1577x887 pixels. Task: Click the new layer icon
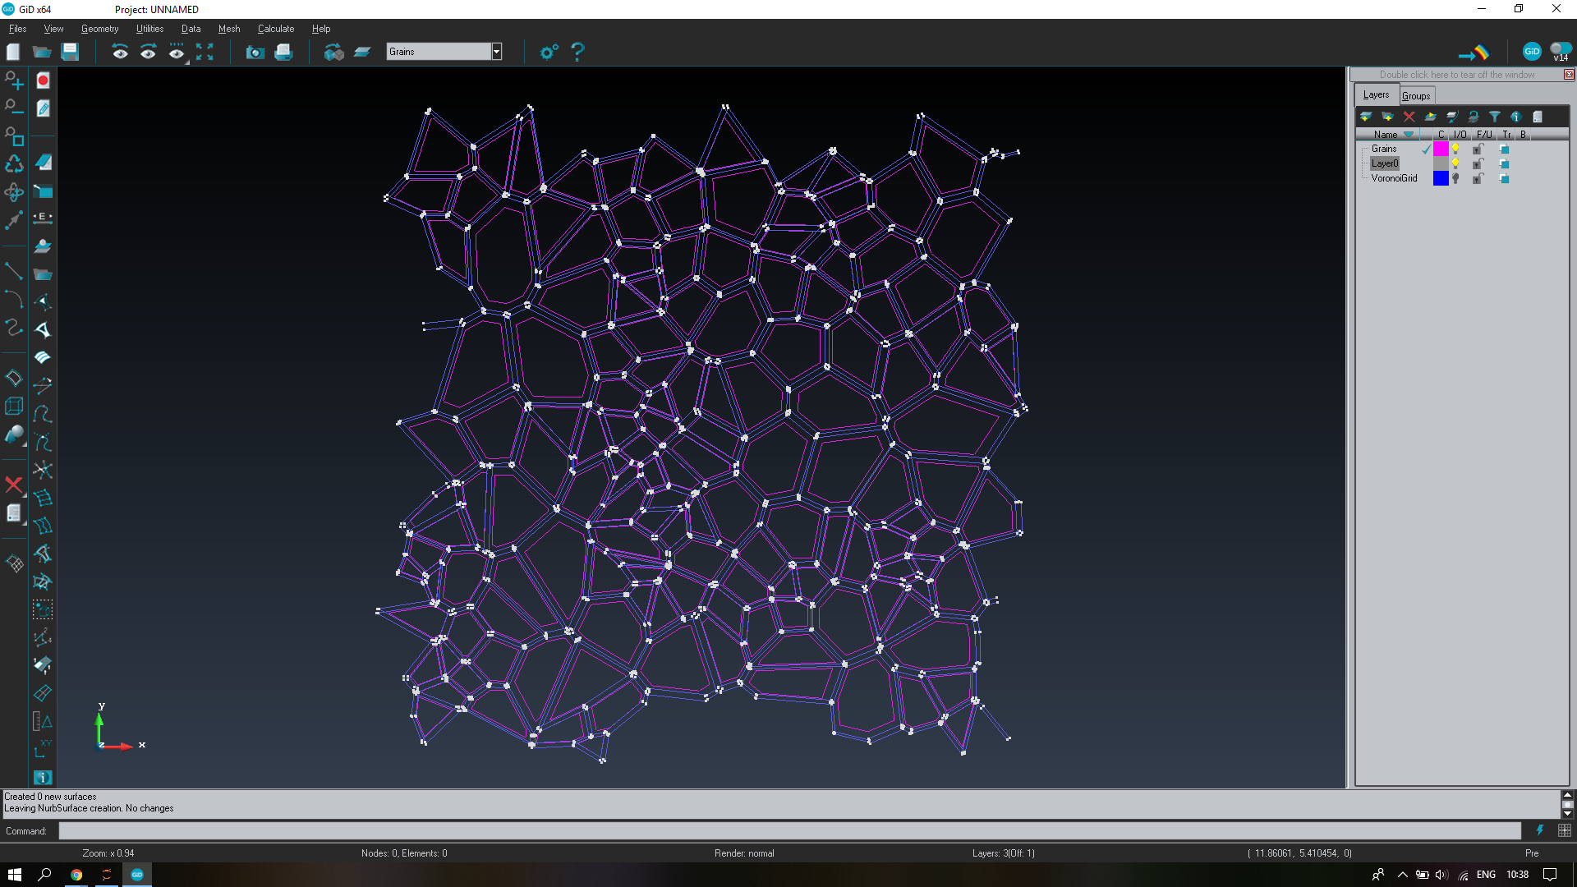[x=1366, y=117]
